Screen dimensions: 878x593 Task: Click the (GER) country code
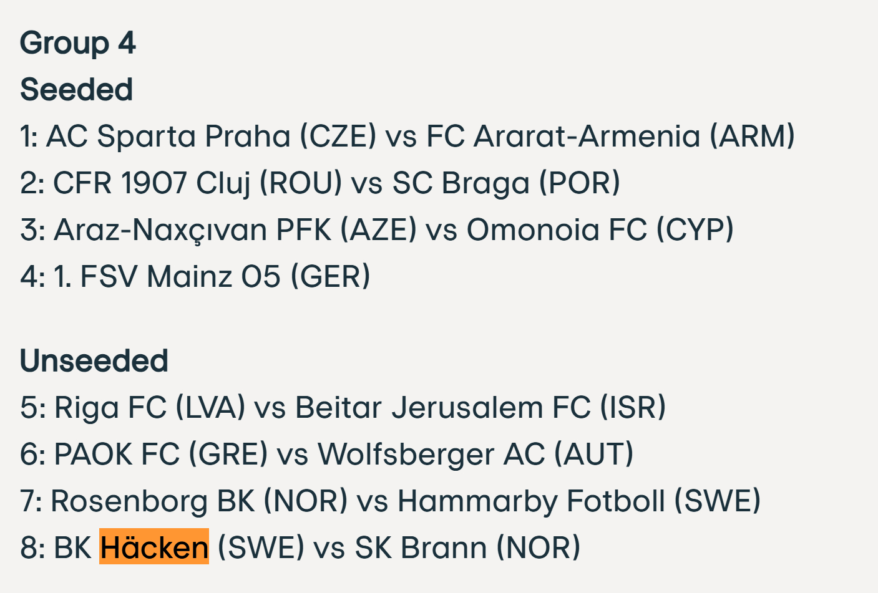pos(331,277)
